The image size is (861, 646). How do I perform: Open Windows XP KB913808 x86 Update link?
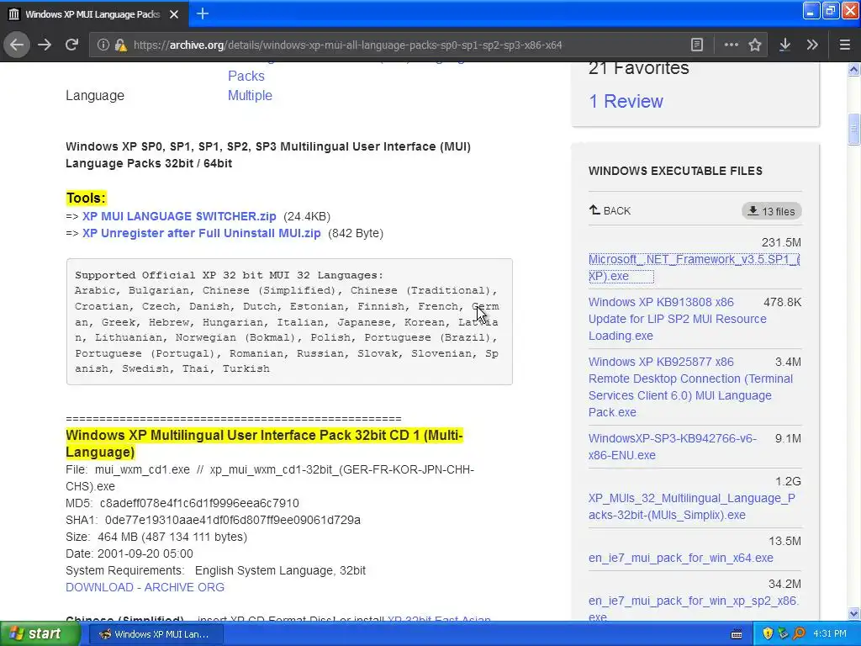677,319
